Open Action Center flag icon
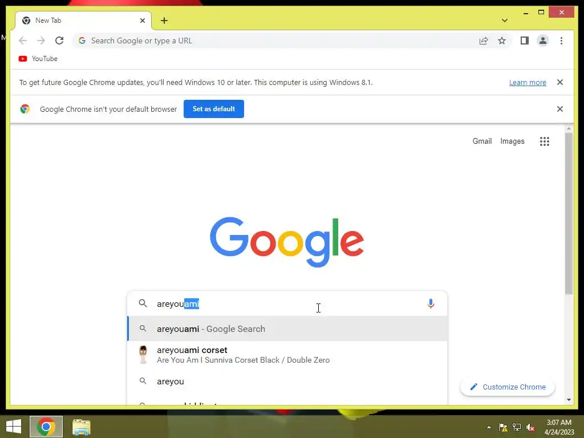 pos(503,427)
